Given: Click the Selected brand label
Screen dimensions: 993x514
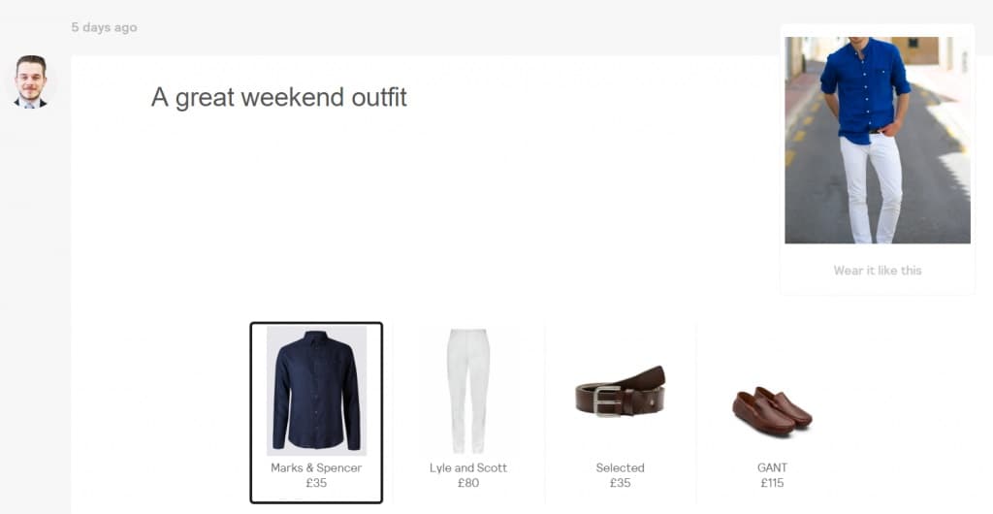Looking at the screenshot, I should (620, 467).
